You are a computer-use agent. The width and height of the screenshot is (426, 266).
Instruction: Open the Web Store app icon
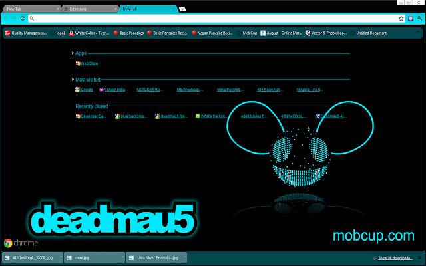(78, 63)
